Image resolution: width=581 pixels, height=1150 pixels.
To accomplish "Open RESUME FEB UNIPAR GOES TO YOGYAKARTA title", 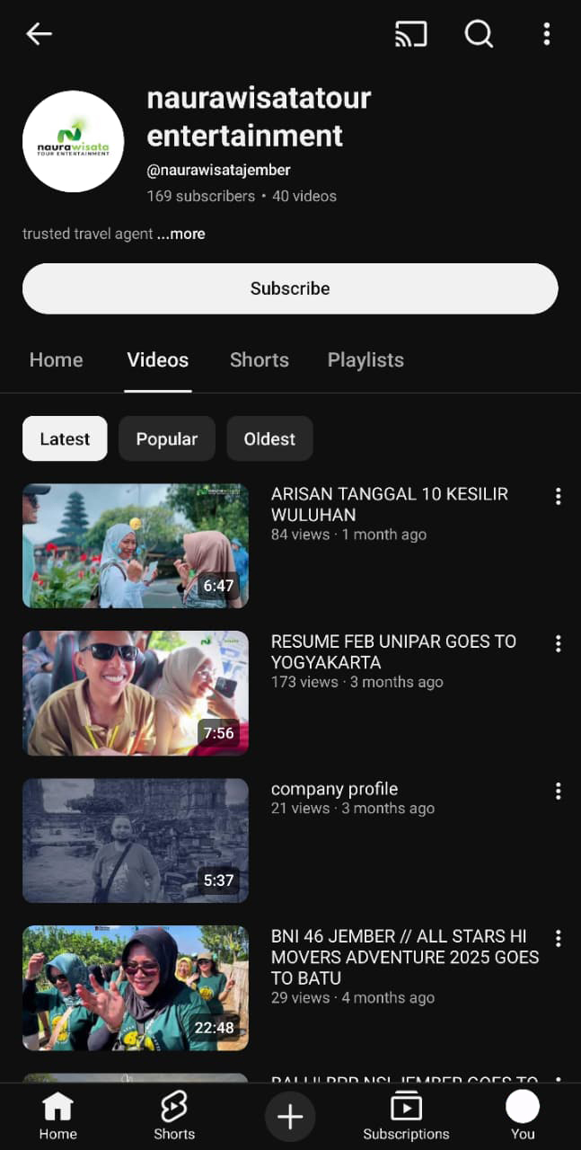I will [393, 651].
